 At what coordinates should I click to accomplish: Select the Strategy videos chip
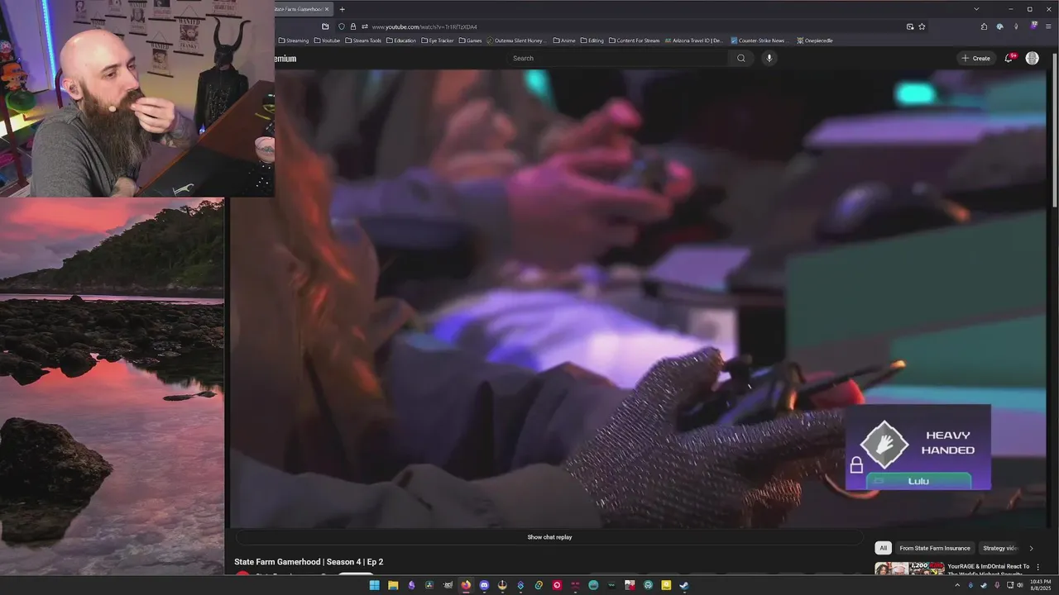tap(999, 548)
